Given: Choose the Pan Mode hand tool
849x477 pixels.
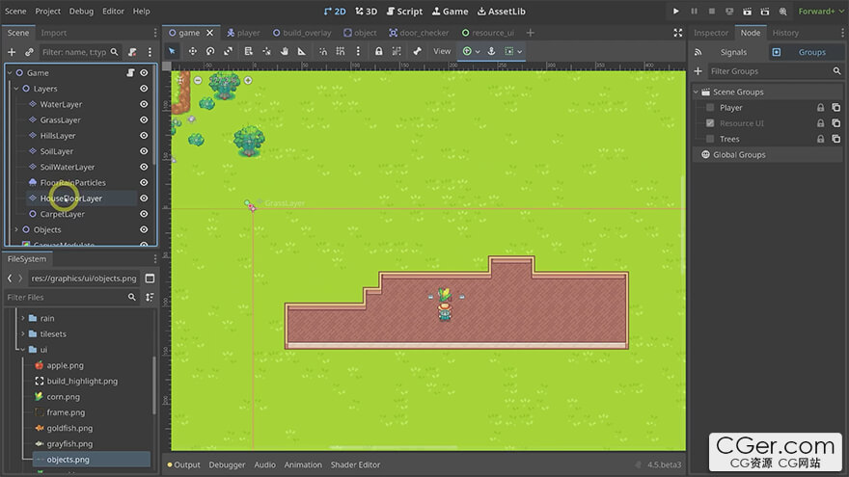Looking at the screenshot, I should pyautogui.click(x=284, y=51).
